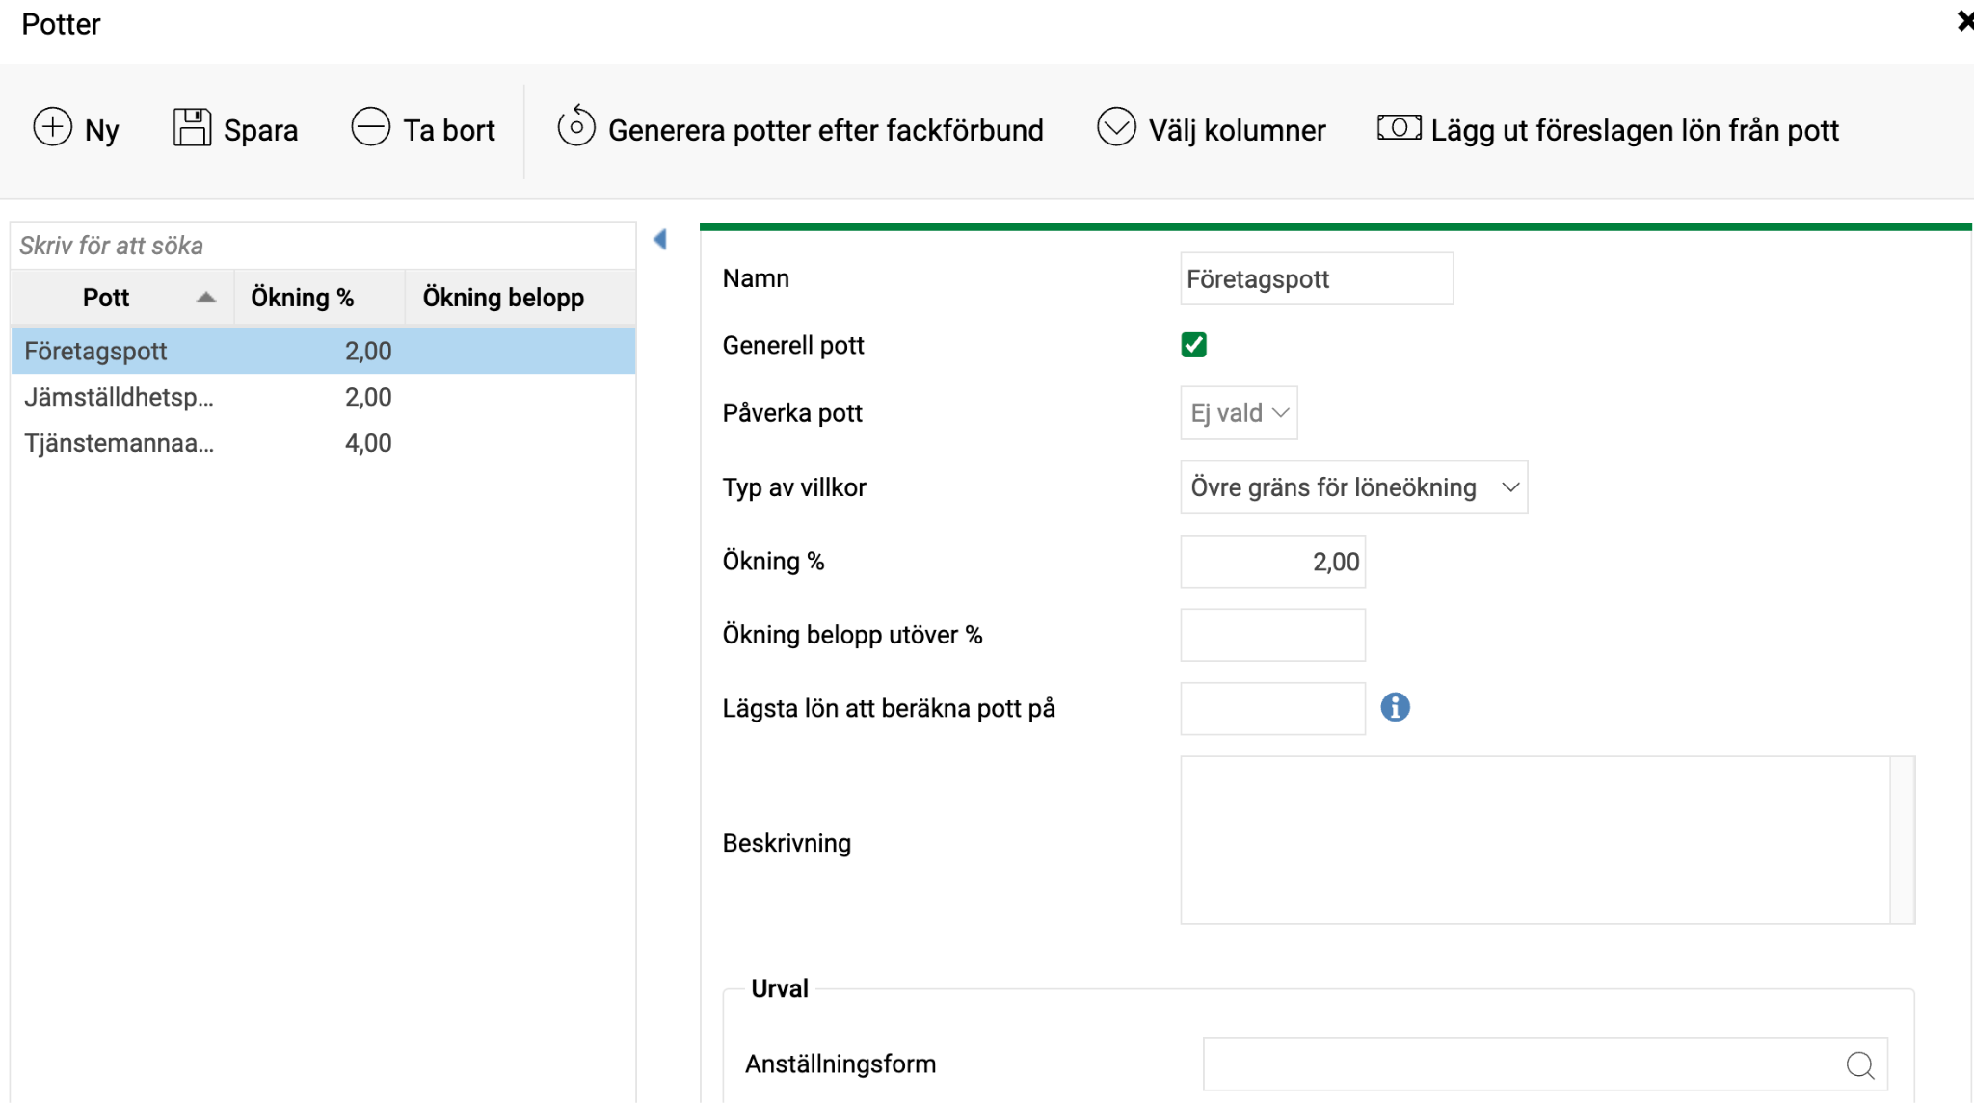Click the Ökning belopp utöver % field
Image resolution: width=1974 pixels, height=1103 pixels.
click(1272, 635)
